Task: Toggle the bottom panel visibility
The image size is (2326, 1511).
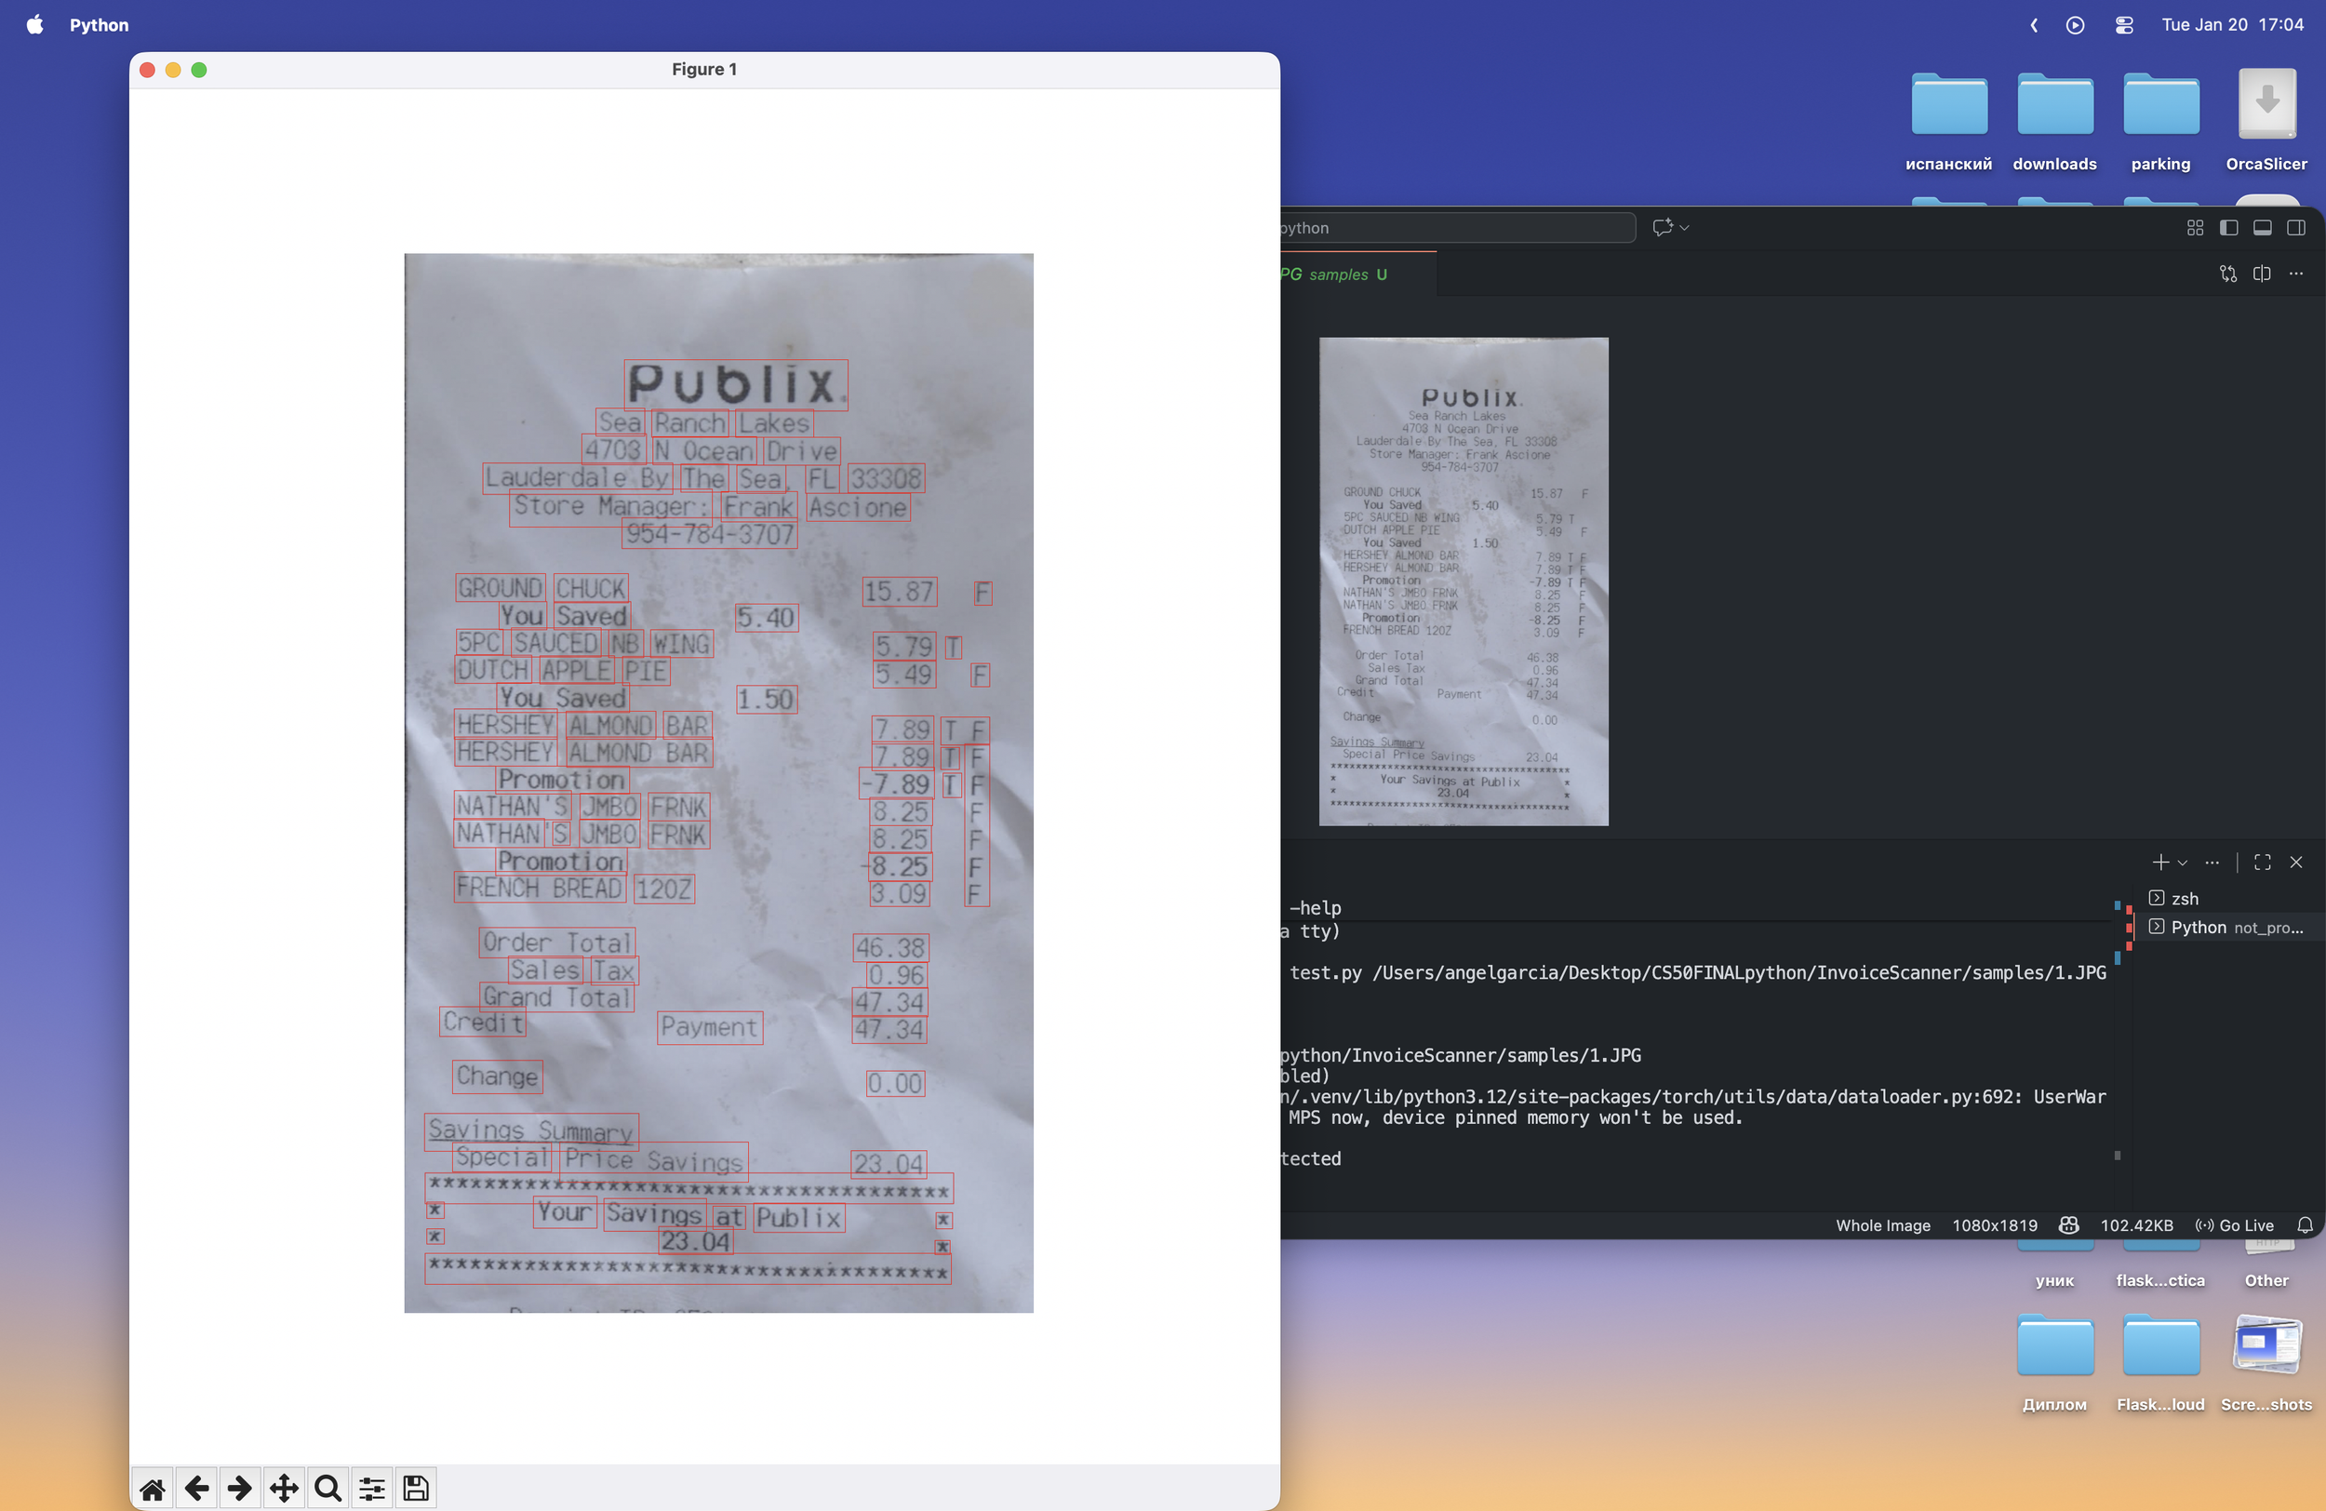Action: pyautogui.click(x=2262, y=227)
